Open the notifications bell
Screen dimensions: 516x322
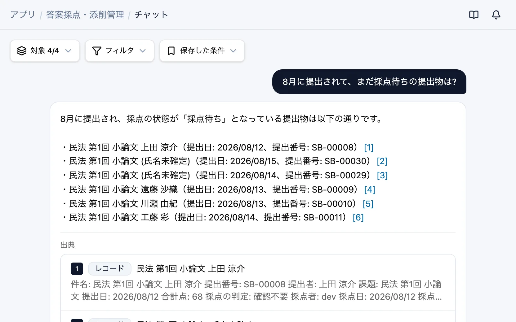point(496,15)
